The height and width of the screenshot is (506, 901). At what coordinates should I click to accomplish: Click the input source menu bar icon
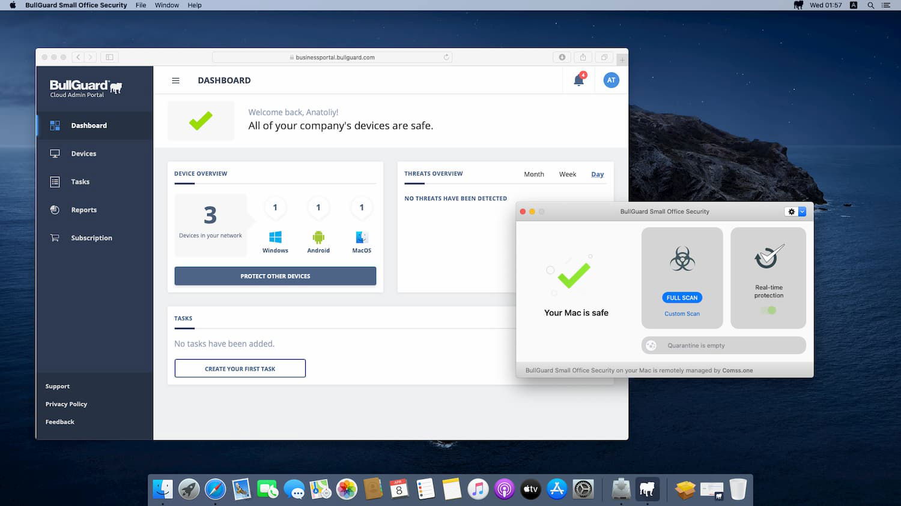[854, 5]
